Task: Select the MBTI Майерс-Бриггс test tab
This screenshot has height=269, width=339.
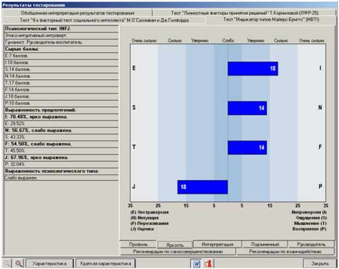Action: tap(271, 20)
